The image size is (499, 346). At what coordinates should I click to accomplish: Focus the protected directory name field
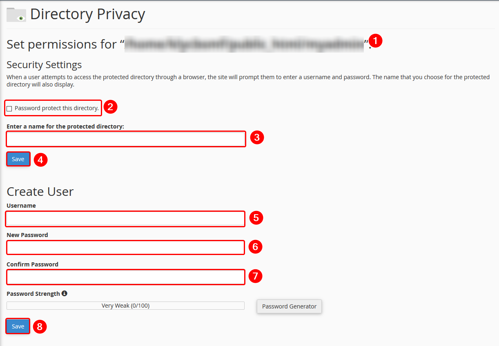(126, 139)
